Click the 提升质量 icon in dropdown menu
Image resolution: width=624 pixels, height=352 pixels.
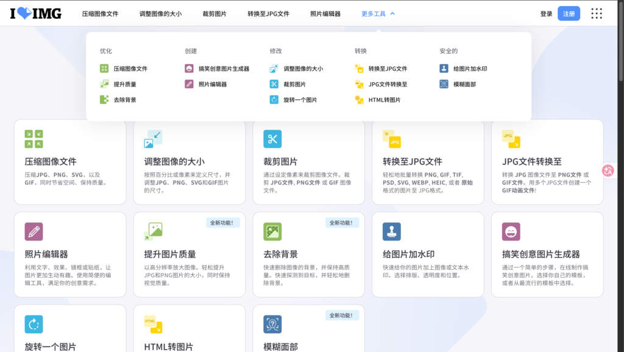pyautogui.click(x=104, y=84)
